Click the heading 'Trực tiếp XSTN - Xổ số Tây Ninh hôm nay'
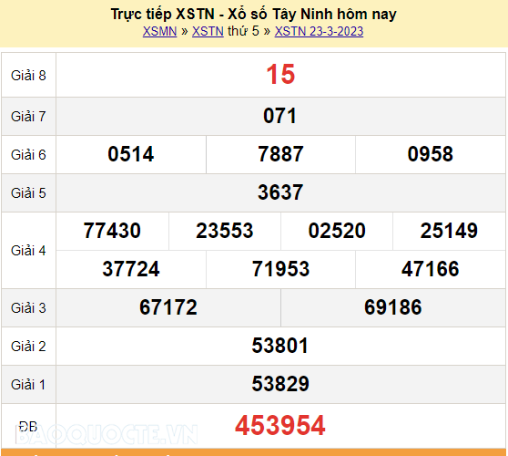Viewport: 508px width, 456px height. point(254,15)
